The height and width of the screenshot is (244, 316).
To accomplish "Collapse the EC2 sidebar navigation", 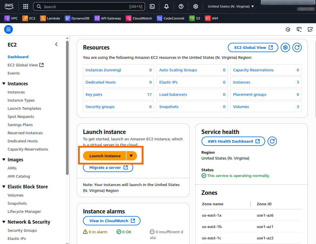I will click(x=56, y=44).
